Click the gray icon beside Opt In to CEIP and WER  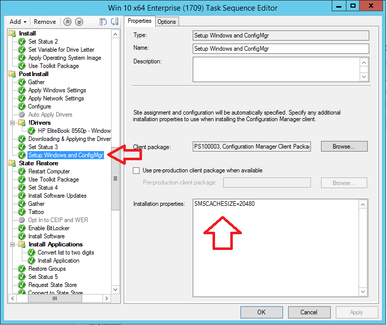(22, 220)
